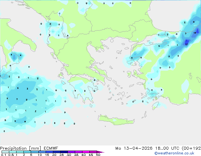This screenshot has height=156, width=201.
Task: Click the [mm] unit label
Action: [x=35, y=148]
